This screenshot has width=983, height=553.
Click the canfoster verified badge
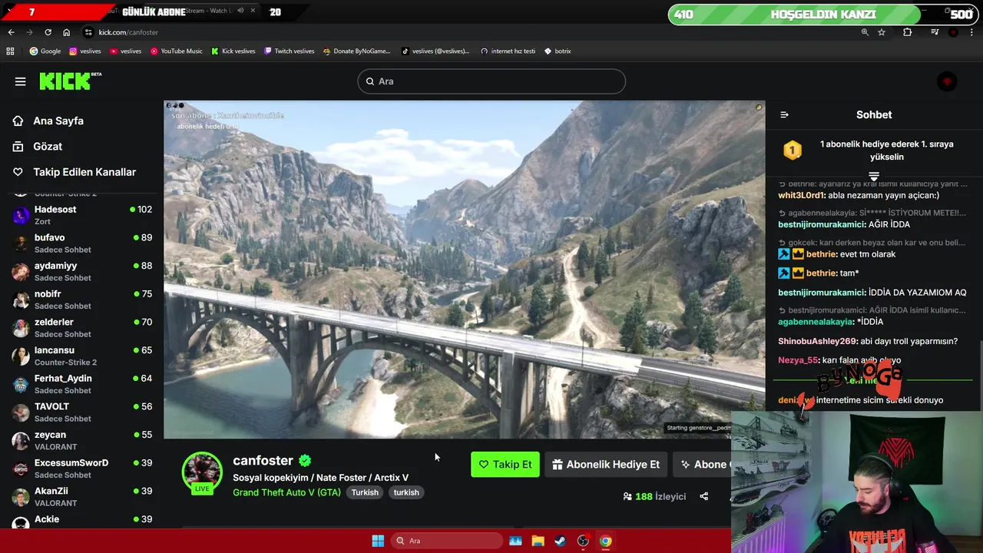point(305,461)
